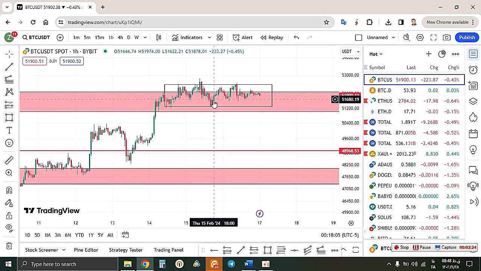Expand the time interval dropdown chevron
481x271 pixels.
click(145, 37)
